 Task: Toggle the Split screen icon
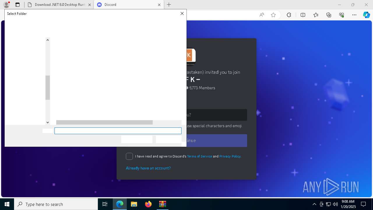tap(303, 15)
